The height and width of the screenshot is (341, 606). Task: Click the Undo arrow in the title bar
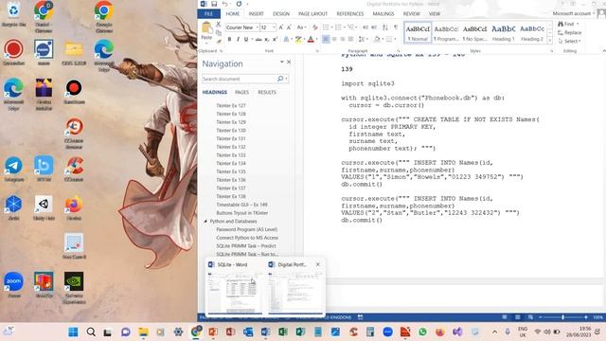click(224, 4)
